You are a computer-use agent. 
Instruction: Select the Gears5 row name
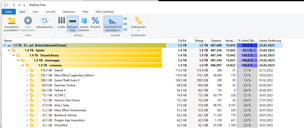point(59,70)
